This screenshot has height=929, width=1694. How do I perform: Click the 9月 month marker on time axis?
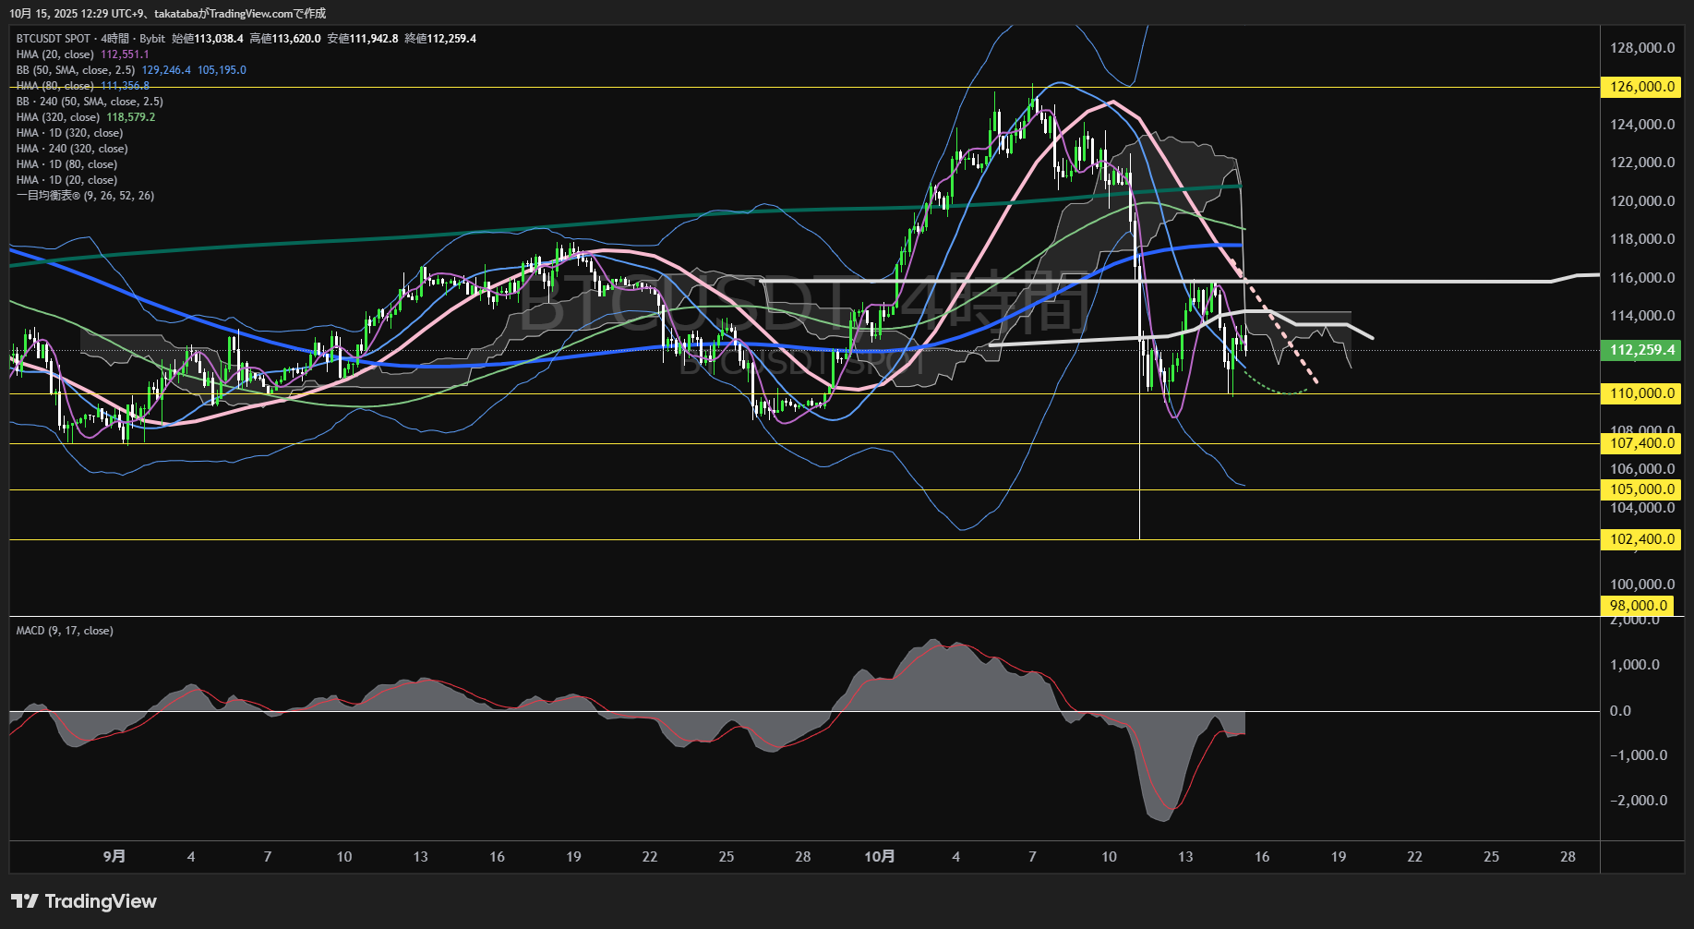coord(114,857)
